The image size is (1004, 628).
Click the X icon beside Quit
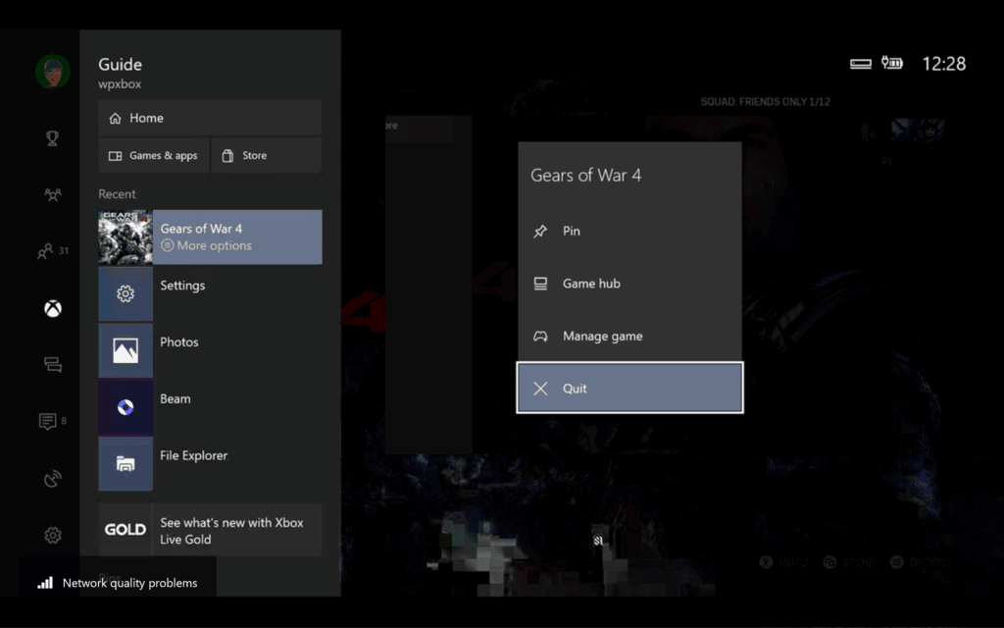tap(540, 389)
